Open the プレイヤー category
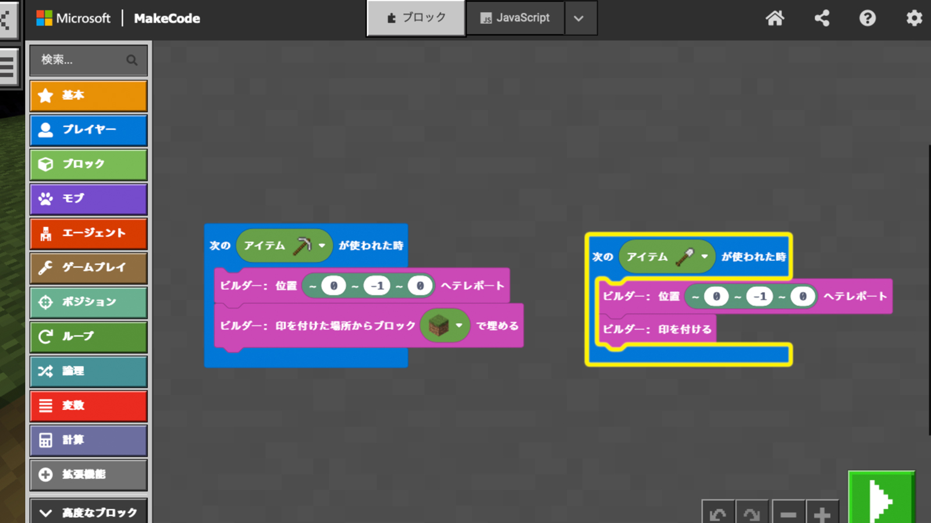The image size is (931, 523). point(88,130)
